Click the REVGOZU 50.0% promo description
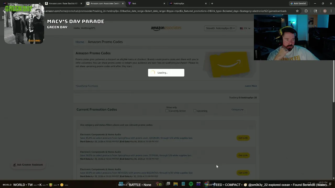Screen dimensions: 335x188 (x=136, y=173)
